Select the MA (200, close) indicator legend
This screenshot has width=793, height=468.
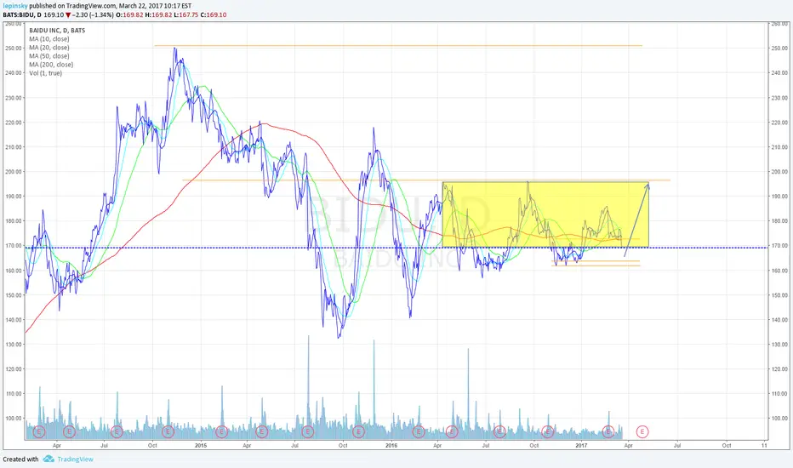coord(51,65)
